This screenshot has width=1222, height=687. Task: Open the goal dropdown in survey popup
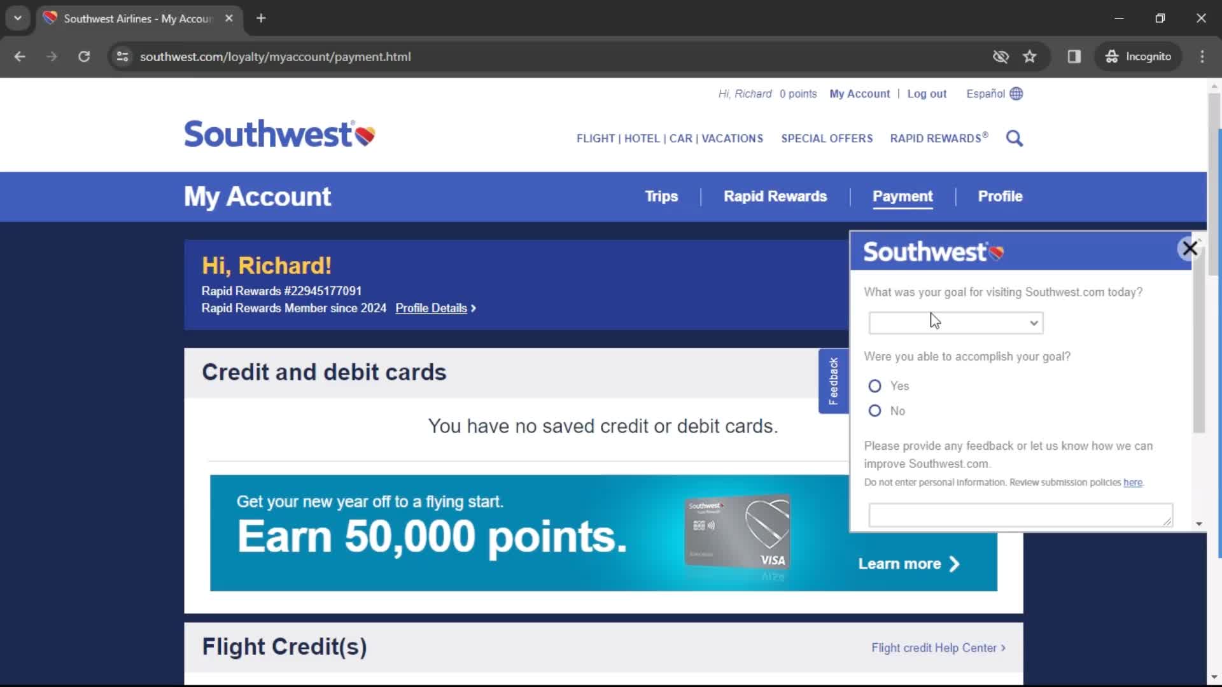point(955,322)
